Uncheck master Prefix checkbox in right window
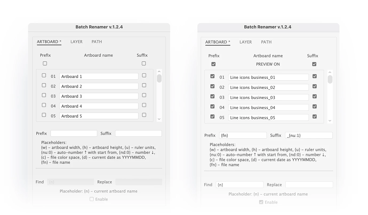The width and height of the screenshot is (368, 215). point(213,64)
